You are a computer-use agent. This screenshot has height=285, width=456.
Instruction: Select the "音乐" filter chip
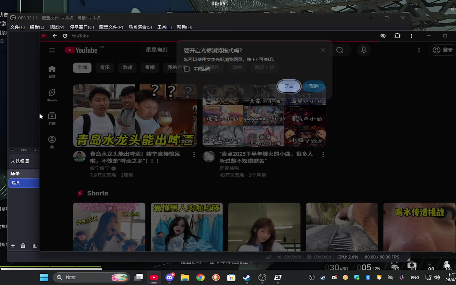[105, 68]
